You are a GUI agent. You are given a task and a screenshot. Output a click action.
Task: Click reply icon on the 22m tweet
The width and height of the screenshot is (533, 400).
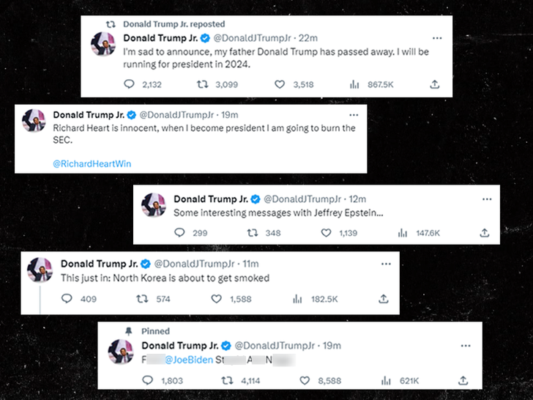[130, 84]
